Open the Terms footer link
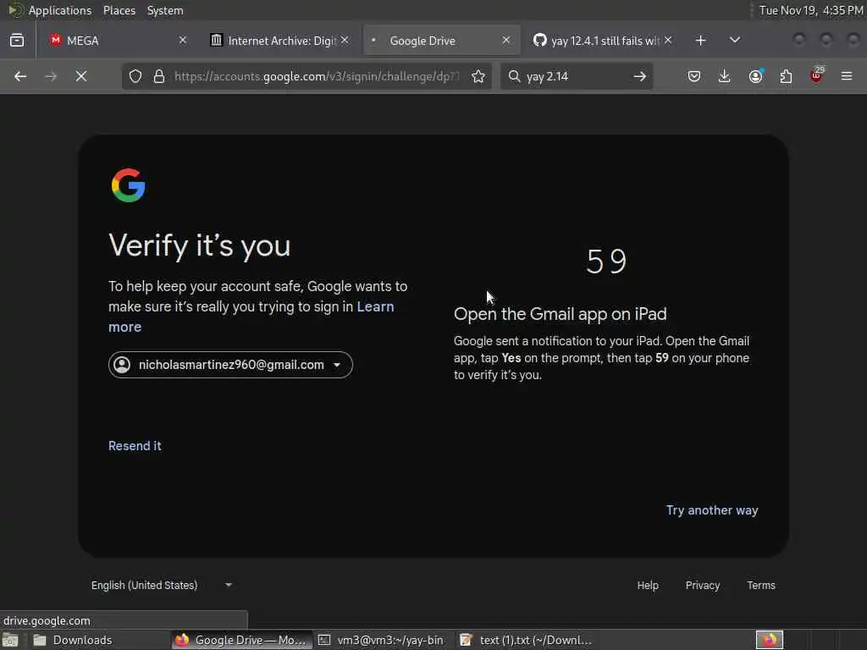867x650 pixels. click(761, 586)
